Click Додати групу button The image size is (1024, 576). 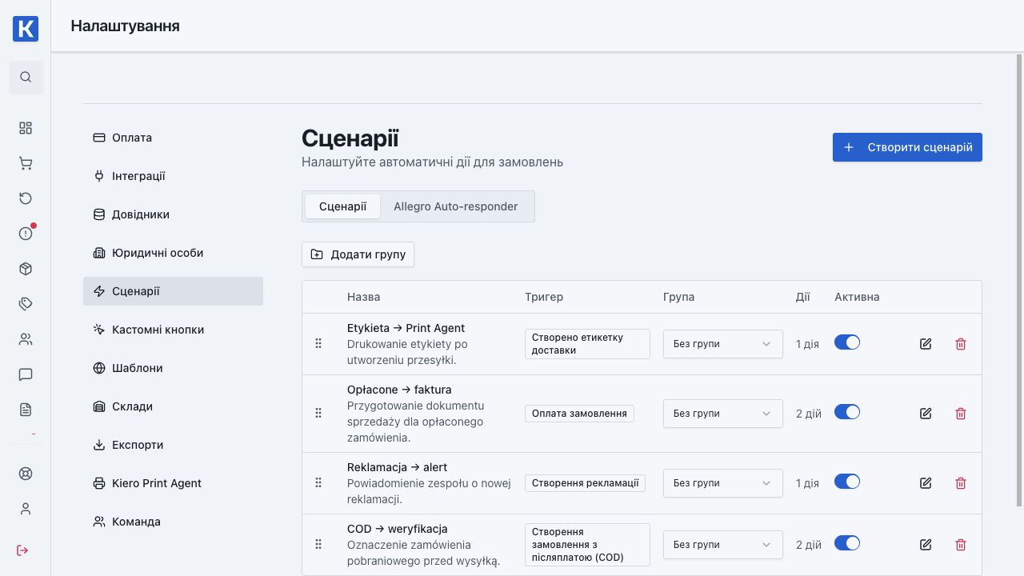coord(358,254)
